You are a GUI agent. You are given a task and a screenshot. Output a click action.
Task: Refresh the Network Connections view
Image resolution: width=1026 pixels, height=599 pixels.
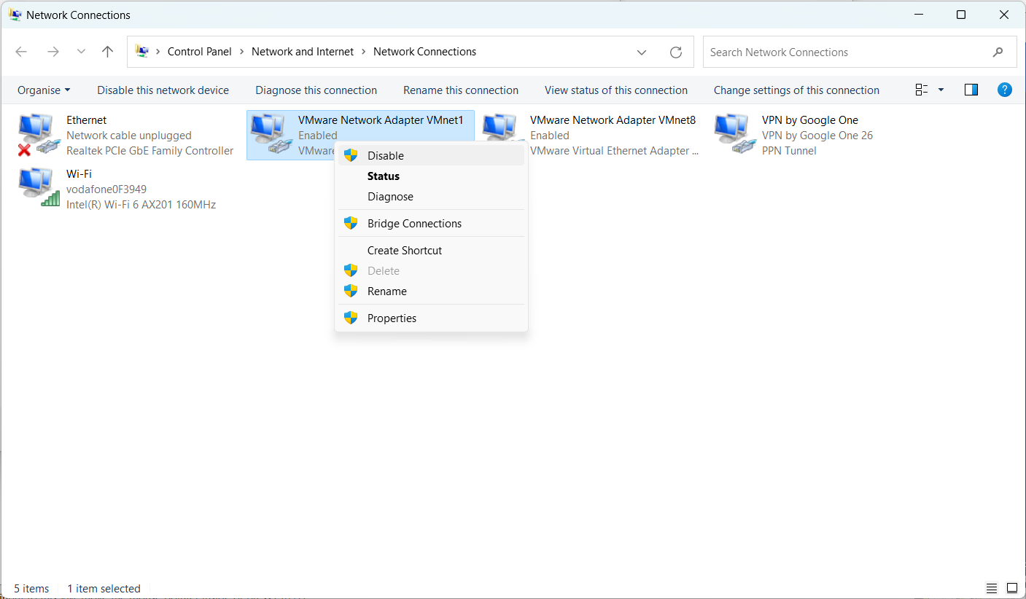[676, 52]
